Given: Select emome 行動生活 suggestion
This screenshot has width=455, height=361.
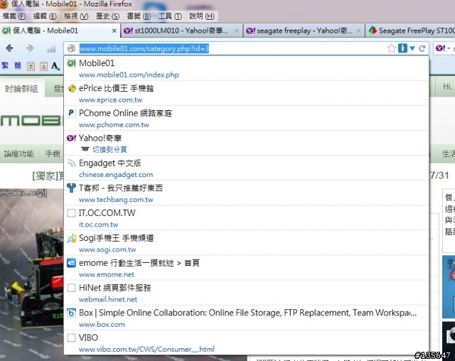Looking at the screenshot, I should (x=246, y=268).
